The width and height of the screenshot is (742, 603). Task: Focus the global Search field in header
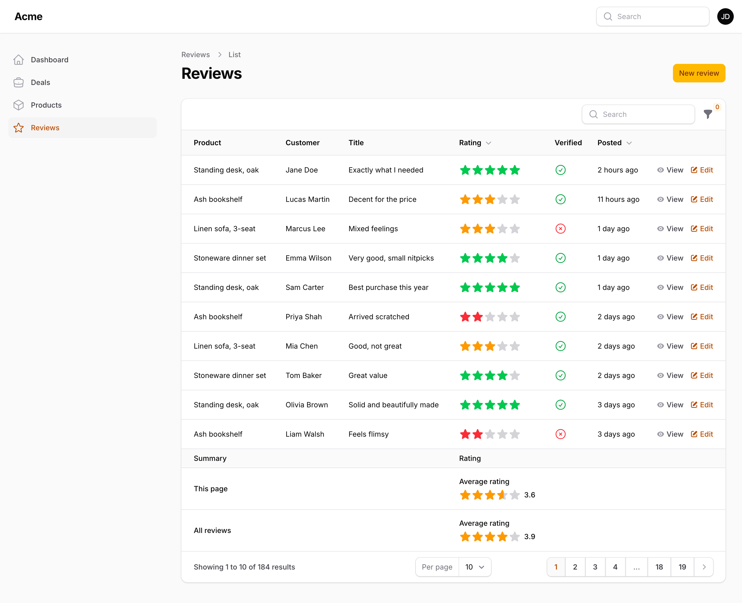652,17
